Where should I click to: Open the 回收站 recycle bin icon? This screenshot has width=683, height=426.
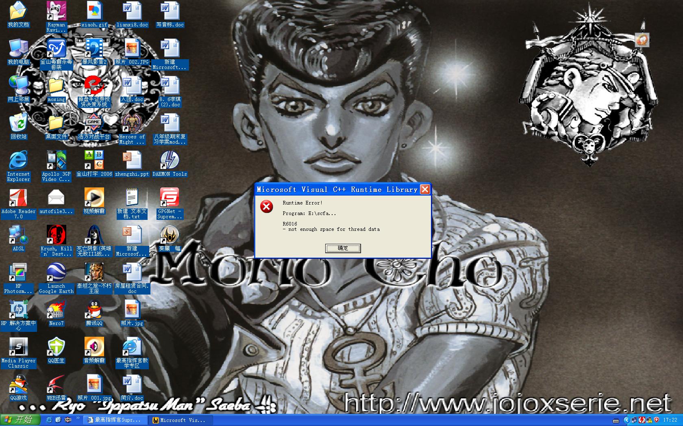click(18, 127)
